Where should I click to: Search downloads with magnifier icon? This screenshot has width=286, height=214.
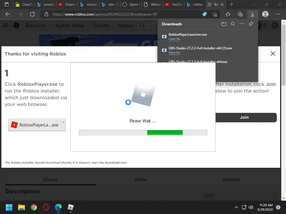(233, 24)
